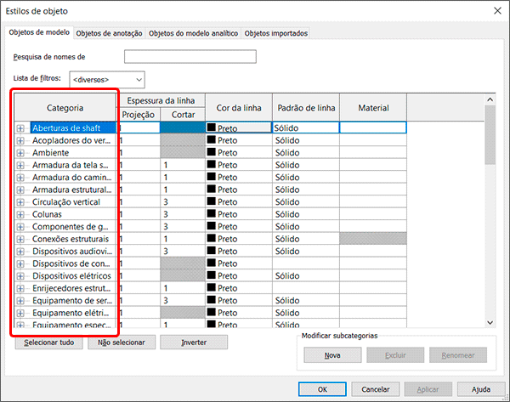510x402 pixels.
Task: Confirm the dialog with OK
Action: 322,389
